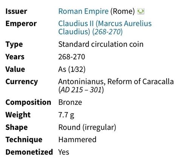Click the As (1⁄32) value text
Viewport: 179px width, 159px height.
72,69
